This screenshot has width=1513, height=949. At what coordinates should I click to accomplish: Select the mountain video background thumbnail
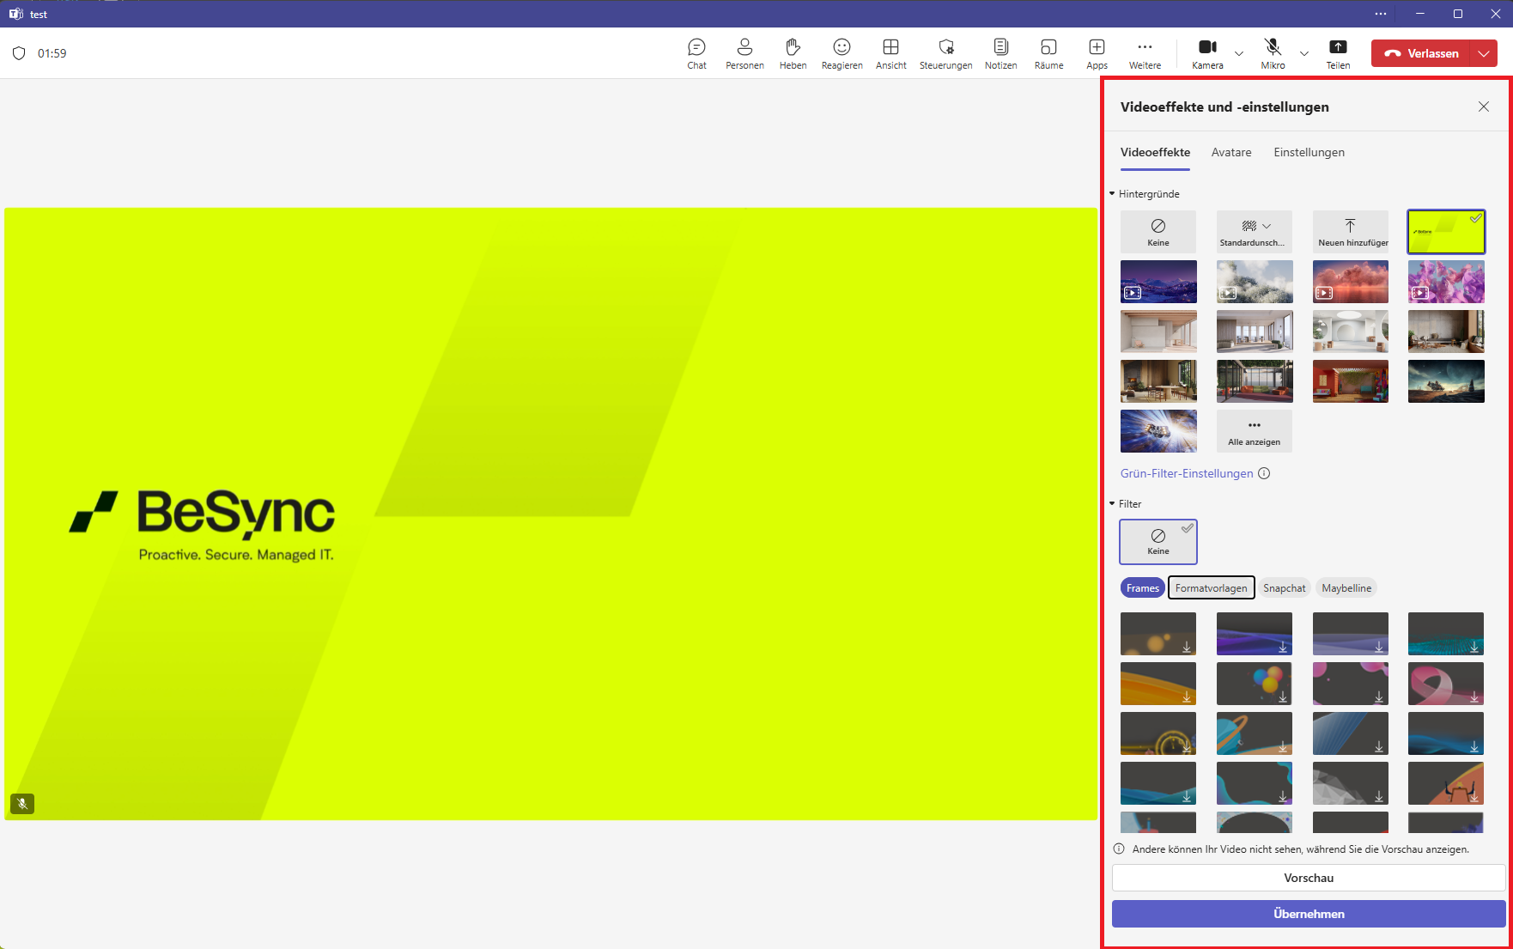[1158, 282]
